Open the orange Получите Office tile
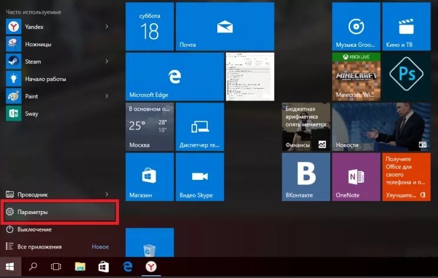 tap(407, 177)
